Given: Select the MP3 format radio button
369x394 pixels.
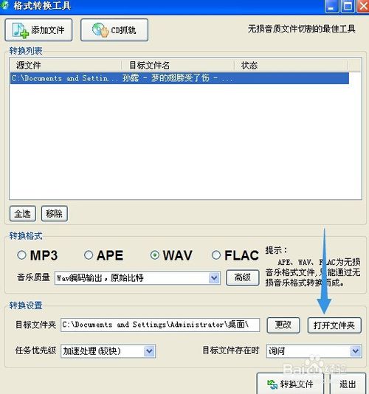Looking at the screenshot, I should click(21, 255).
